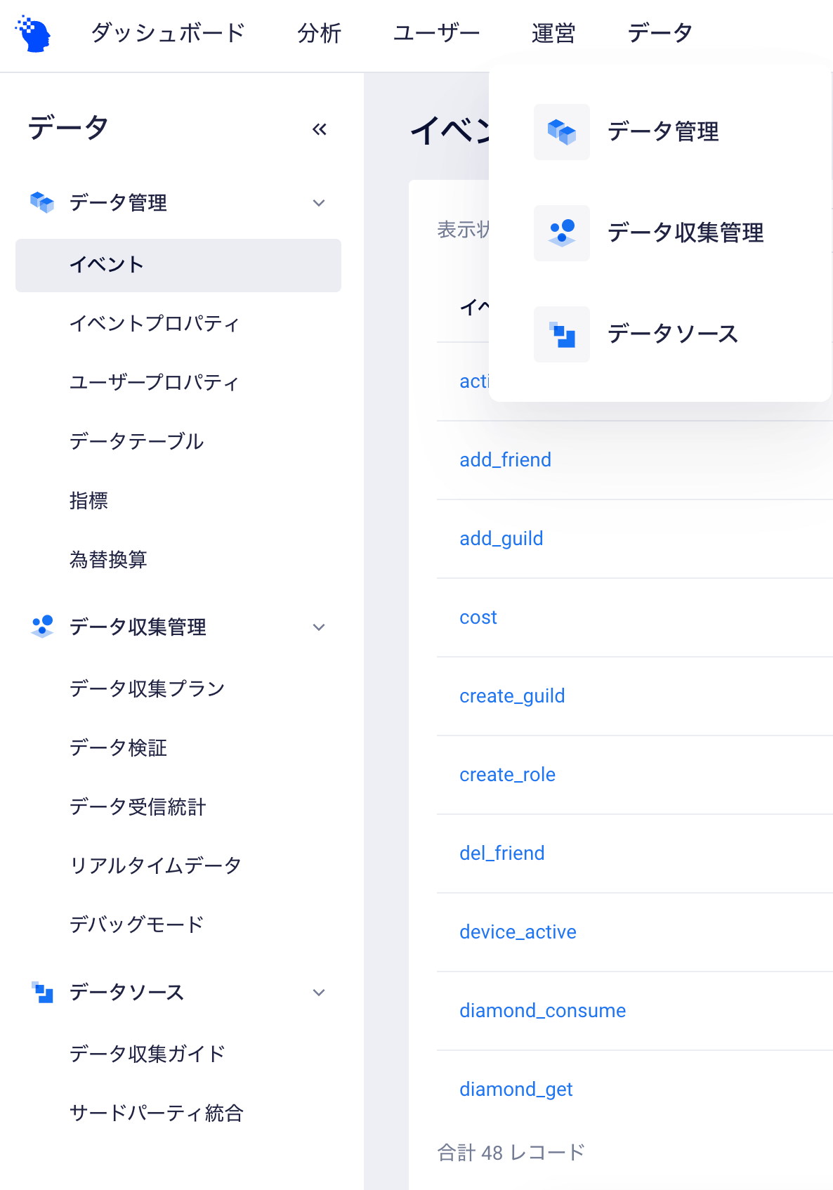Click the blue head logo icon
The height and width of the screenshot is (1190, 833).
pyautogui.click(x=33, y=34)
